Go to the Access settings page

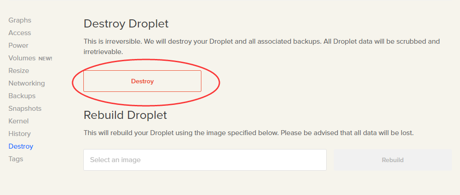(x=20, y=33)
